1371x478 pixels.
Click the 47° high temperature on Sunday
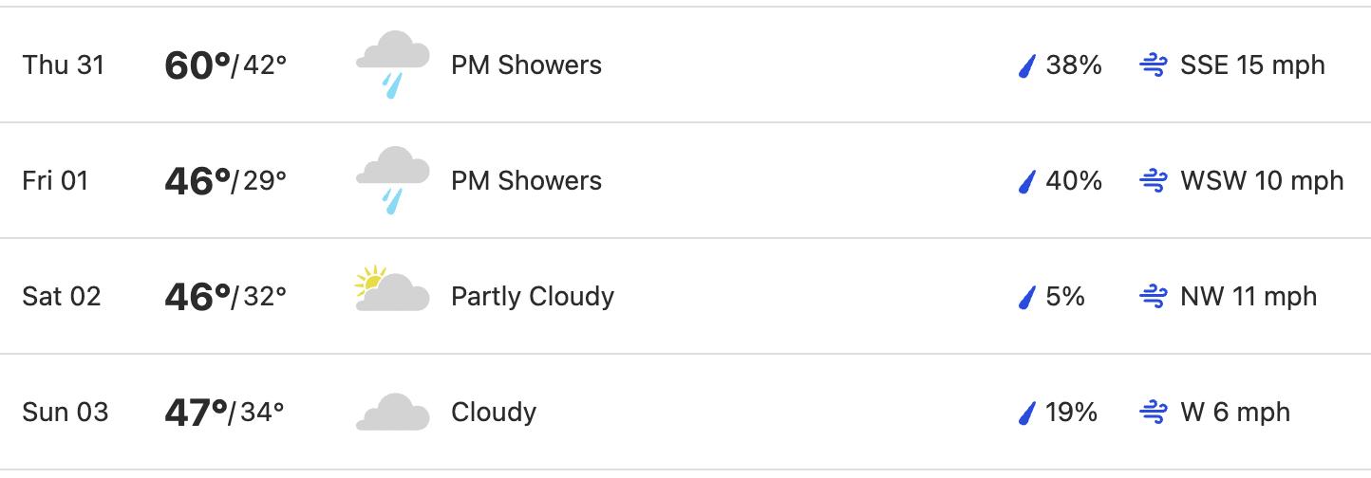point(197,413)
